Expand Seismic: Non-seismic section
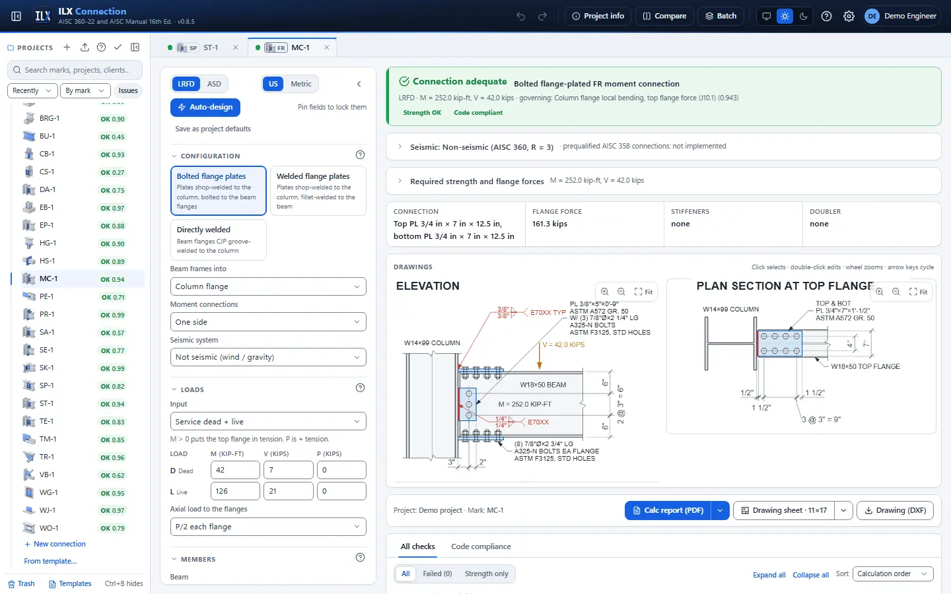This screenshot has width=951, height=594. pos(664,147)
